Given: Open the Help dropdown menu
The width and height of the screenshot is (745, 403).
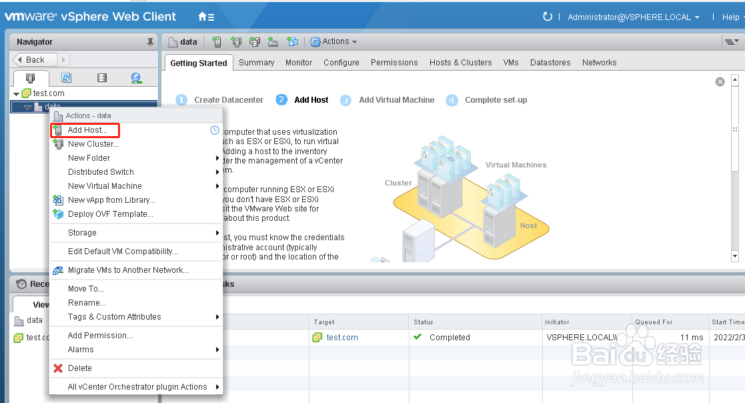Looking at the screenshot, I should tap(732, 17).
